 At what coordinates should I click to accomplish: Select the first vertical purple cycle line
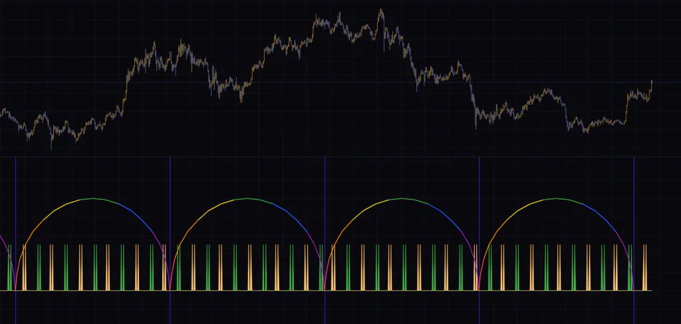tap(16, 240)
